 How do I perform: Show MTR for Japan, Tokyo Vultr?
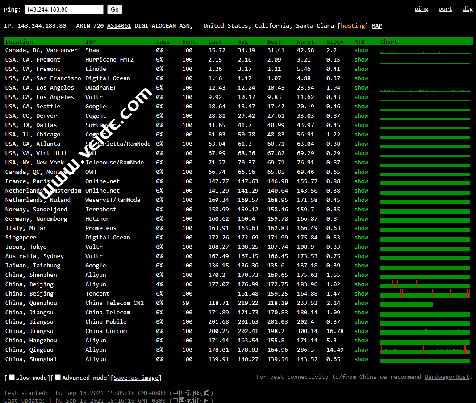pyautogui.click(x=361, y=247)
